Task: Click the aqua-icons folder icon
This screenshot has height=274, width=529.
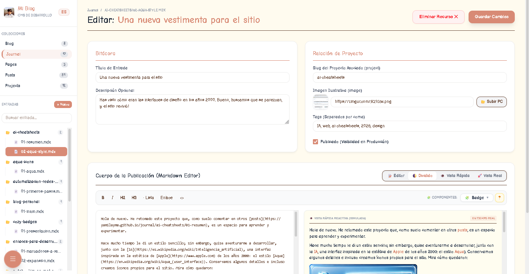Action: point(8,162)
